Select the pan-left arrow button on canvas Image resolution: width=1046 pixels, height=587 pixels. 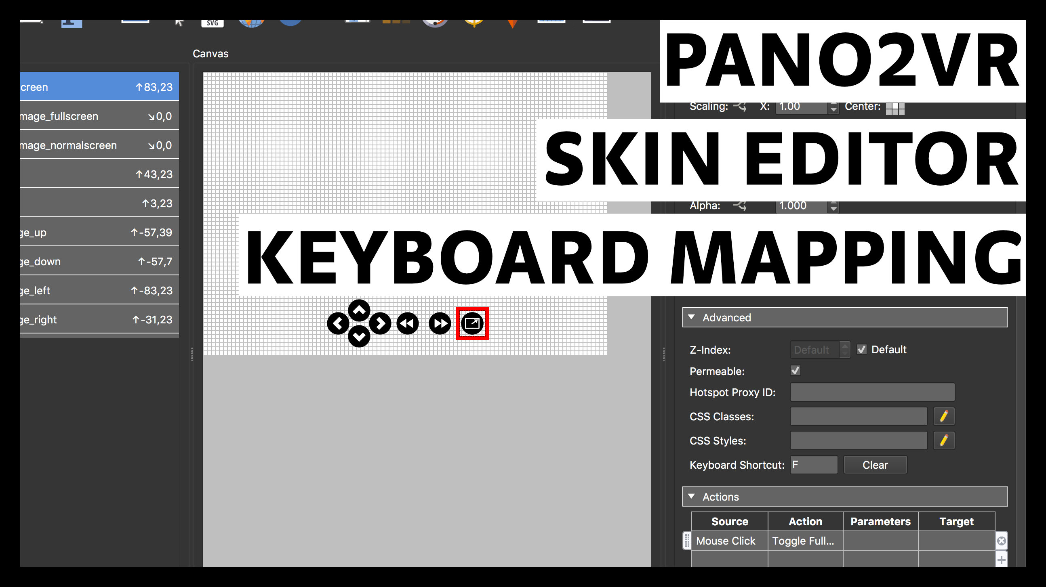coord(338,323)
